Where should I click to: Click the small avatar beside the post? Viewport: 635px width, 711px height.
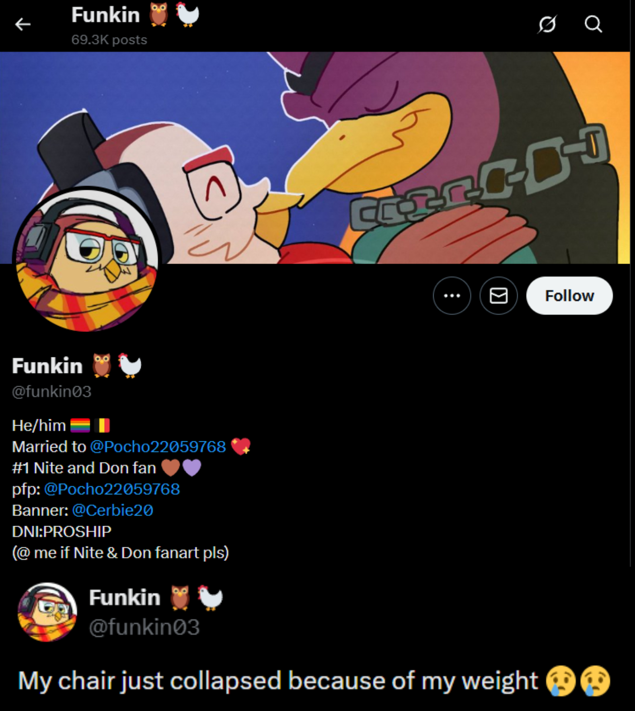[47, 612]
